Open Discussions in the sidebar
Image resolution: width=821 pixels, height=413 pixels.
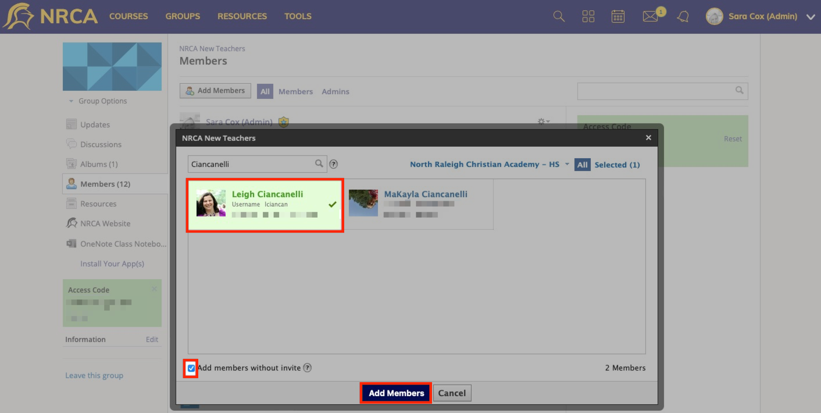(x=101, y=144)
